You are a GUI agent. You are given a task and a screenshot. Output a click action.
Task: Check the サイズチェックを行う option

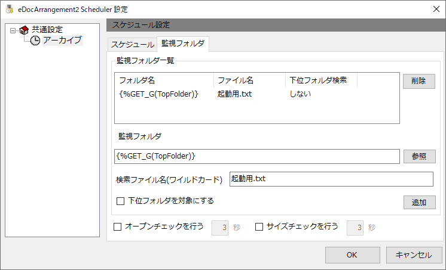click(x=259, y=226)
